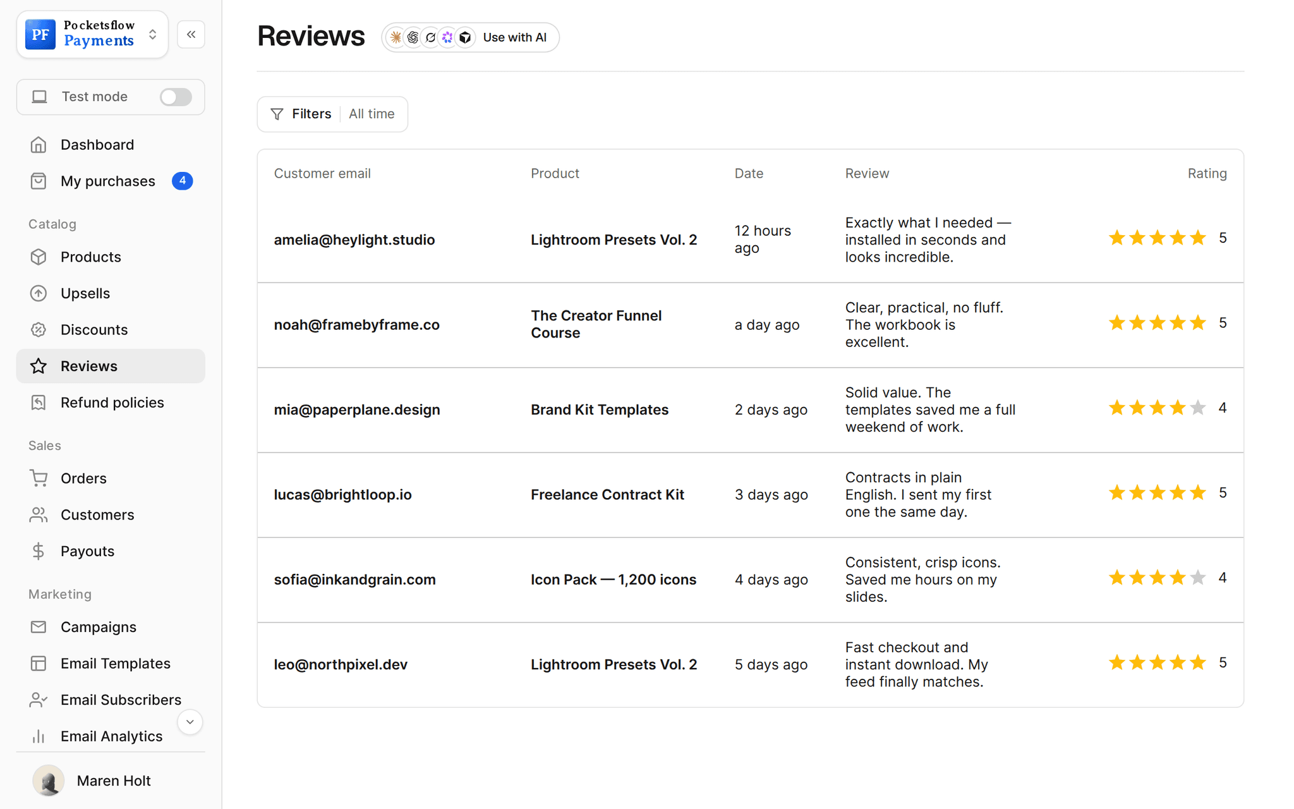Click the My purchases badge showing 4
Viewport: 1294px width, 809px height.
click(x=182, y=181)
